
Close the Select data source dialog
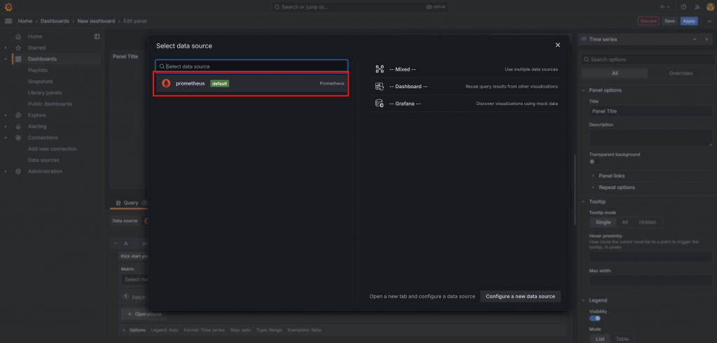[x=558, y=45]
